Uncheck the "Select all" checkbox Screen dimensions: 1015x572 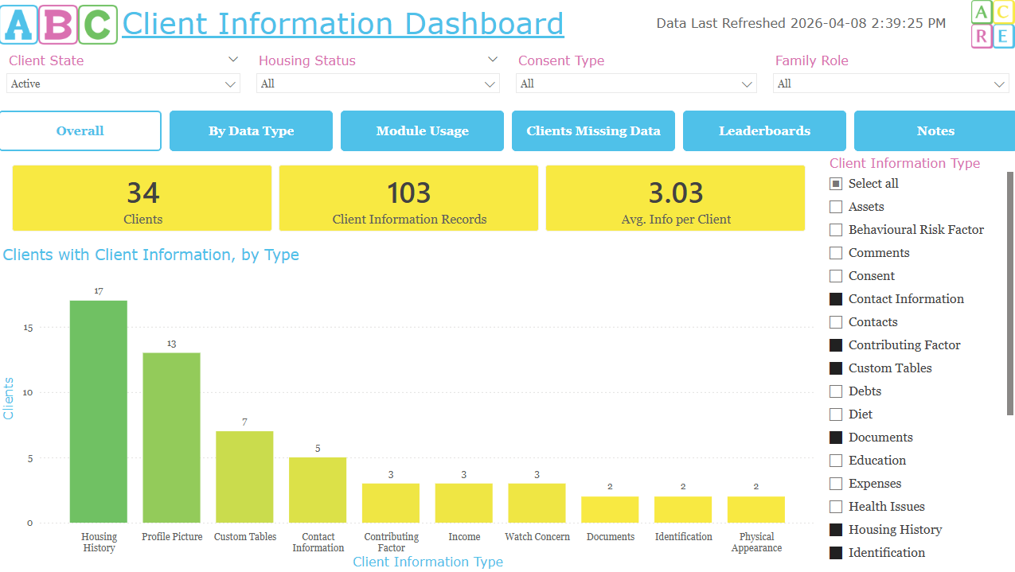[836, 183]
